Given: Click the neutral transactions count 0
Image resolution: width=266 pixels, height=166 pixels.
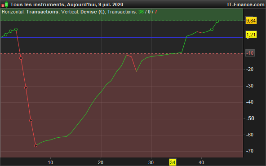Looking at the screenshot, I should [x=149, y=12].
